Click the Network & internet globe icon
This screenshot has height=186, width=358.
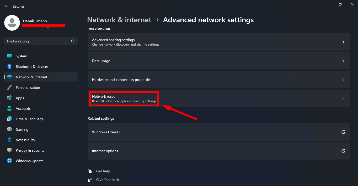(9, 77)
